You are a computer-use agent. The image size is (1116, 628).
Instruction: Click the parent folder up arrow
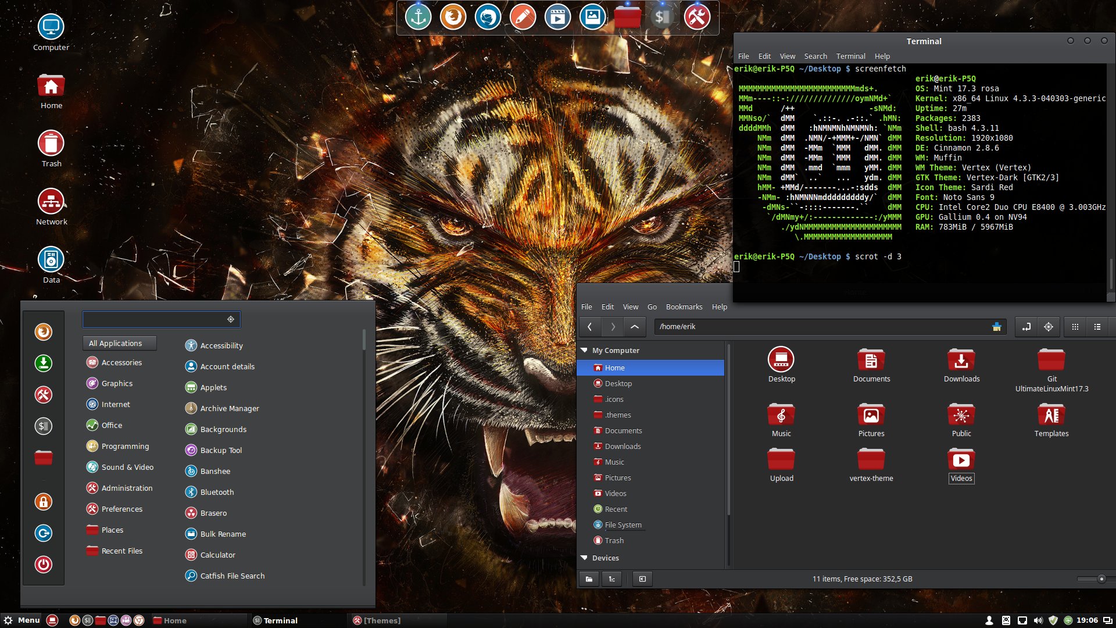click(x=635, y=327)
